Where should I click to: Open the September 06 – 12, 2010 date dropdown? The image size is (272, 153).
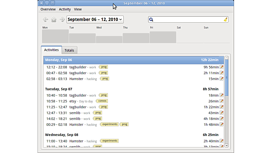click(95, 20)
